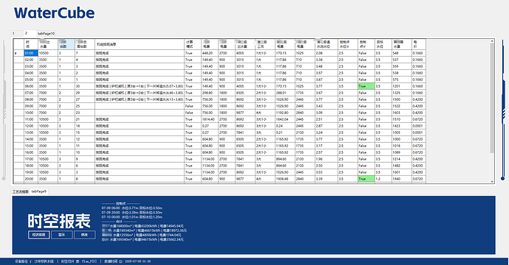Viewport: 509px width, 265px height.
Task: Select the 02:00 time cell
Action: (31, 60)
